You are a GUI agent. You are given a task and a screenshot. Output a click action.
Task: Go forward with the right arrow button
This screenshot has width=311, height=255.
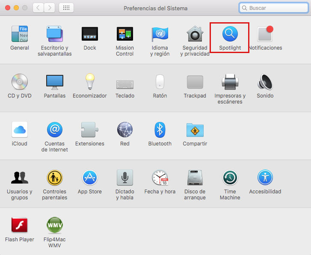coord(50,8)
